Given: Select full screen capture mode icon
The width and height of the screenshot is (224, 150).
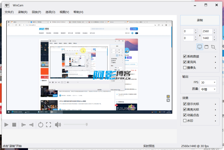Looking at the screenshot, I should pyautogui.click(x=200, y=47).
